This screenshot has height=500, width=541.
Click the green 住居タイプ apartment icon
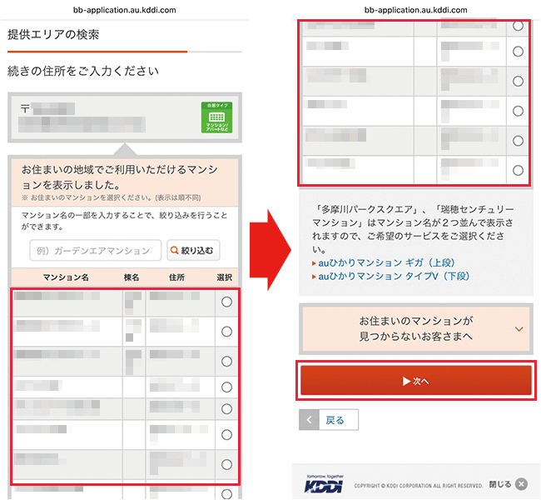point(218,117)
